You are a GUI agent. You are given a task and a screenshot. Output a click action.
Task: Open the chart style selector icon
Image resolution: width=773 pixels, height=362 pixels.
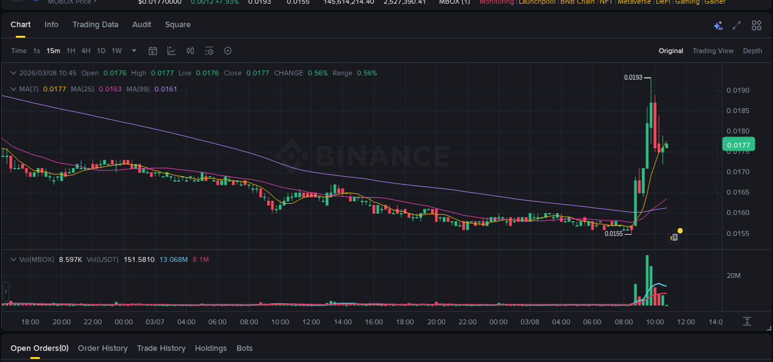(171, 51)
